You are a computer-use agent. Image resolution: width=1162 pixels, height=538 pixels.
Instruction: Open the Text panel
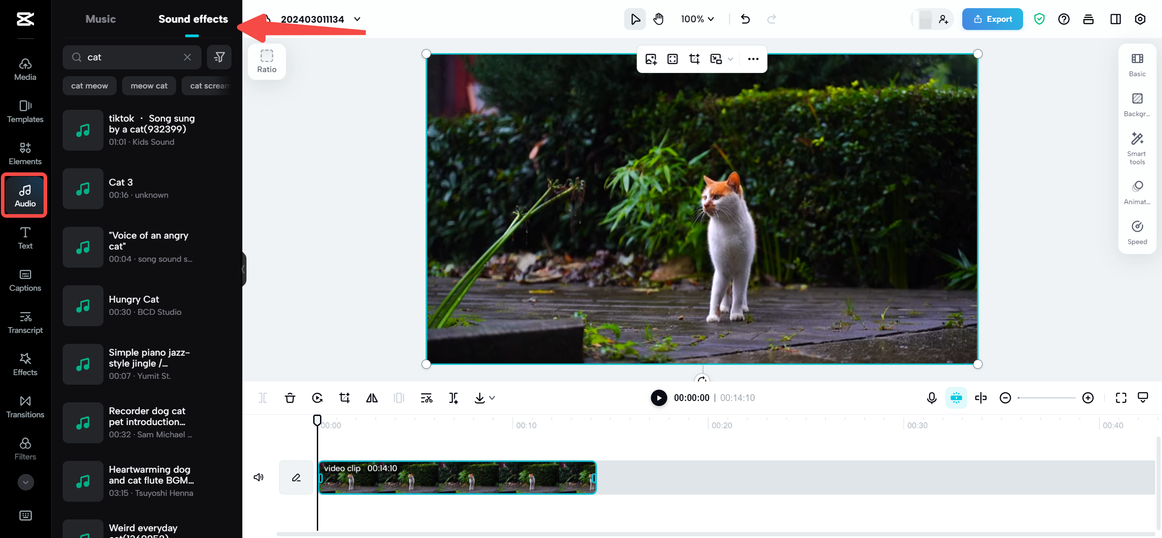click(25, 238)
